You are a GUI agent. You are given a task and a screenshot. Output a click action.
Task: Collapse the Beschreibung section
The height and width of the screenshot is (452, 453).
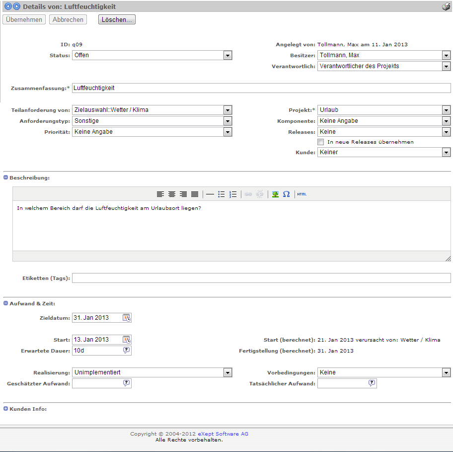[x=6, y=178]
